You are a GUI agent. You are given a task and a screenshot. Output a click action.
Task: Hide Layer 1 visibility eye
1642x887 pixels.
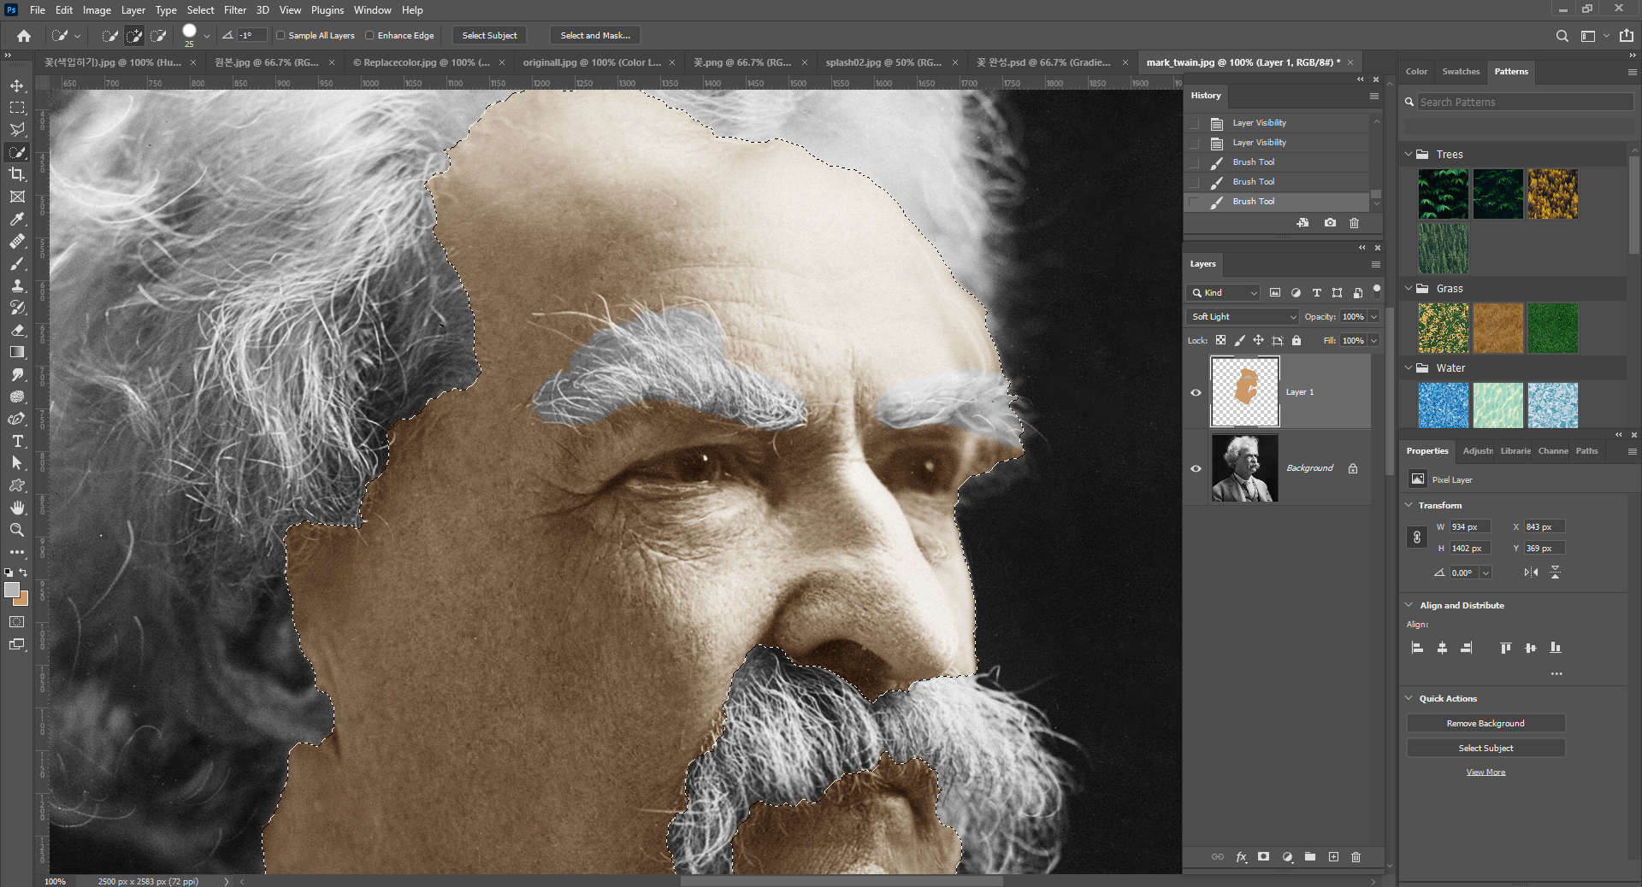(x=1196, y=393)
